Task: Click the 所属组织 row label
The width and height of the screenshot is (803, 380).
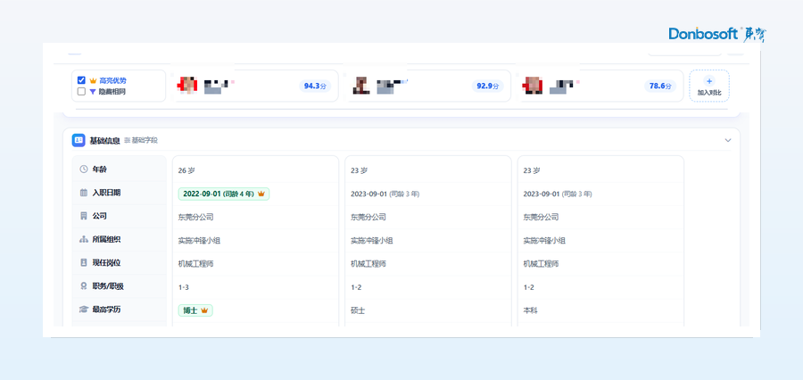Action: (106, 240)
